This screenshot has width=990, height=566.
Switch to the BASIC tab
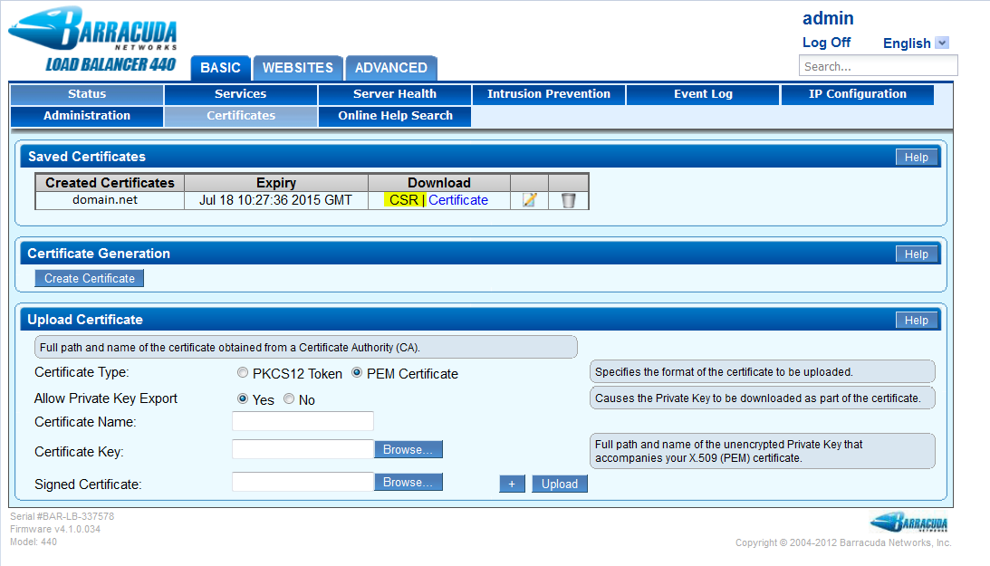pos(220,68)
